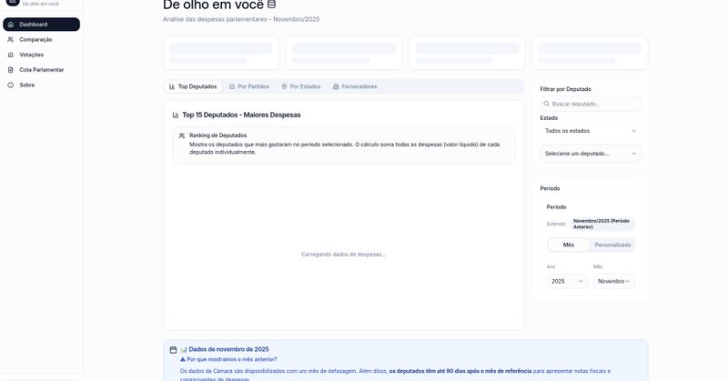Click the Filtrar por Deputado label

pyautogui.click(x=565, y=89)
